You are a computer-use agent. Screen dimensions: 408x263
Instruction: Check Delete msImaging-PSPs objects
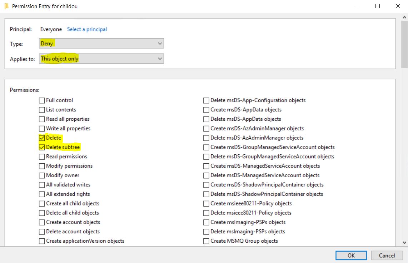206,232
